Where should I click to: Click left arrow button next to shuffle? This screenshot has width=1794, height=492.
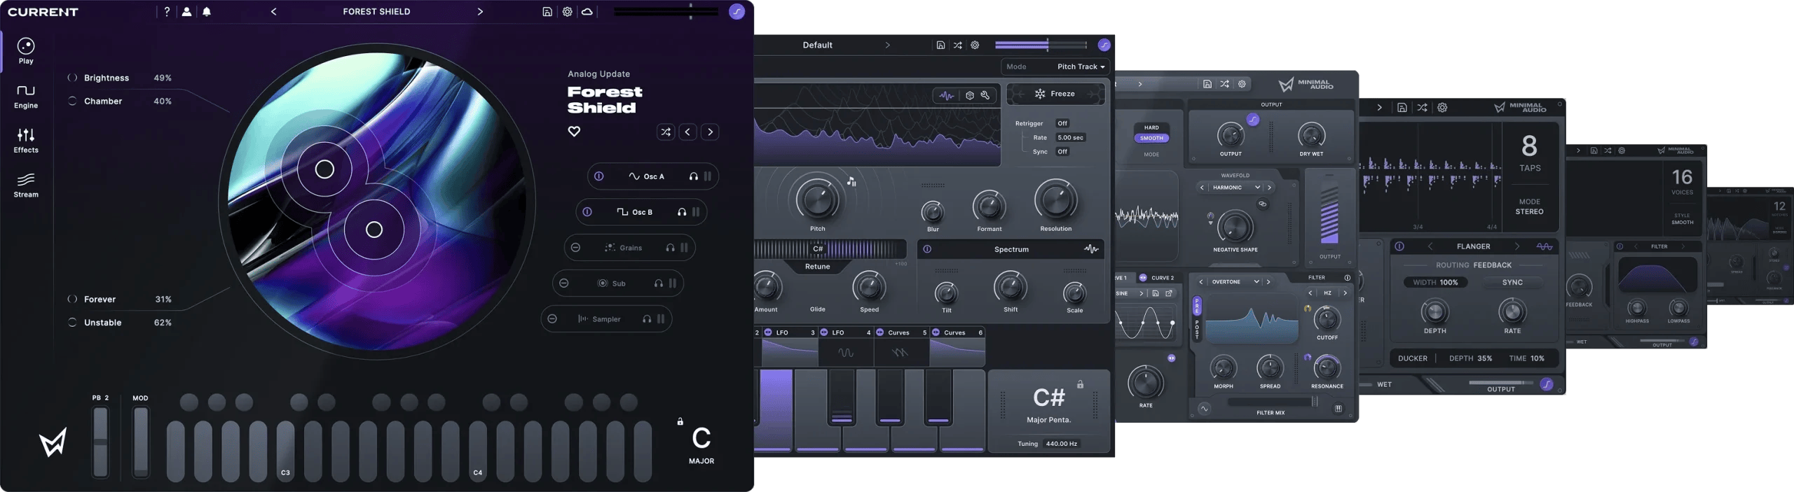click(x=688, y=132)
